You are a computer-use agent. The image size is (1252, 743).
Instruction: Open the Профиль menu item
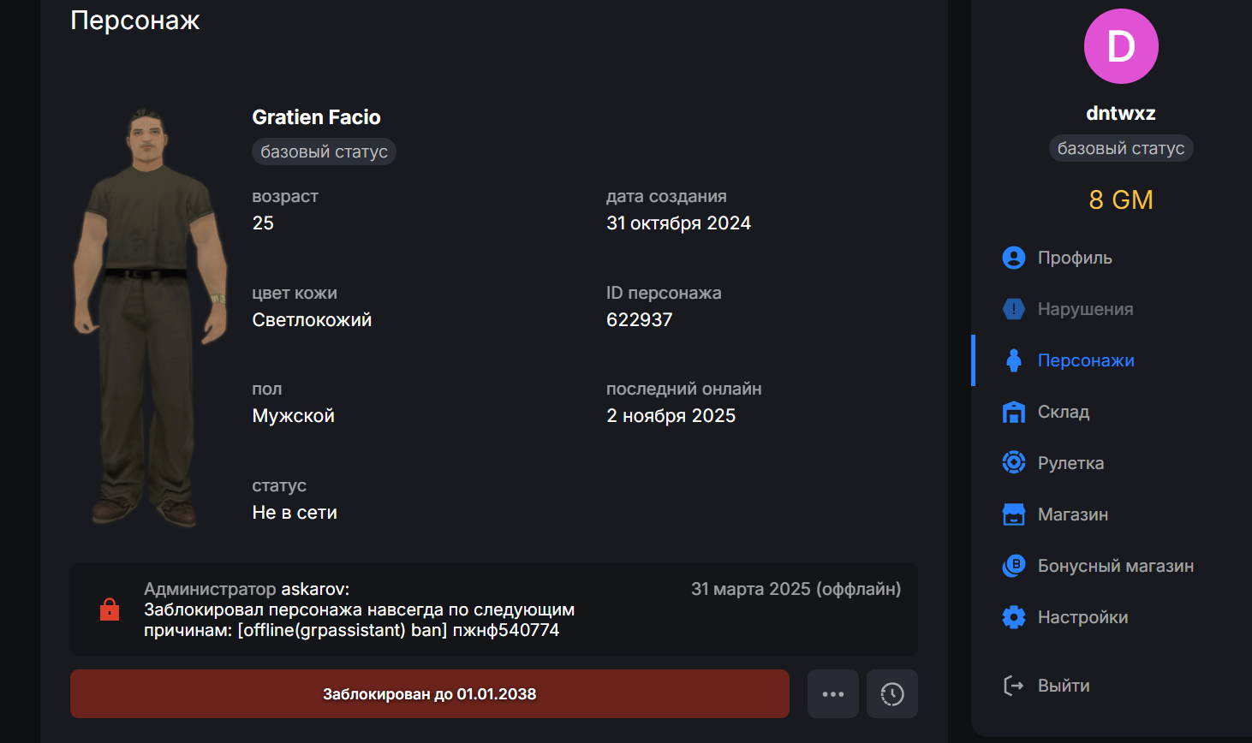pyautogui.click(x=1074, y=258)
